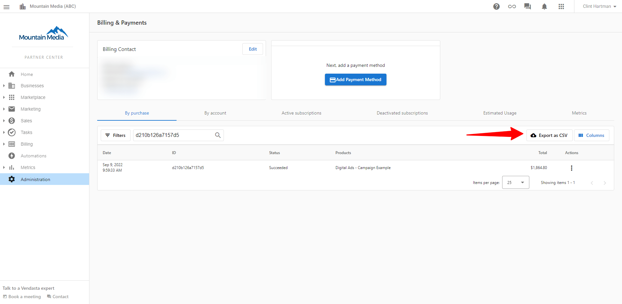This screenshot has height=304, width=622.
Task: Click the Export as CSV cloud icon
Action: tap(533, 135)
